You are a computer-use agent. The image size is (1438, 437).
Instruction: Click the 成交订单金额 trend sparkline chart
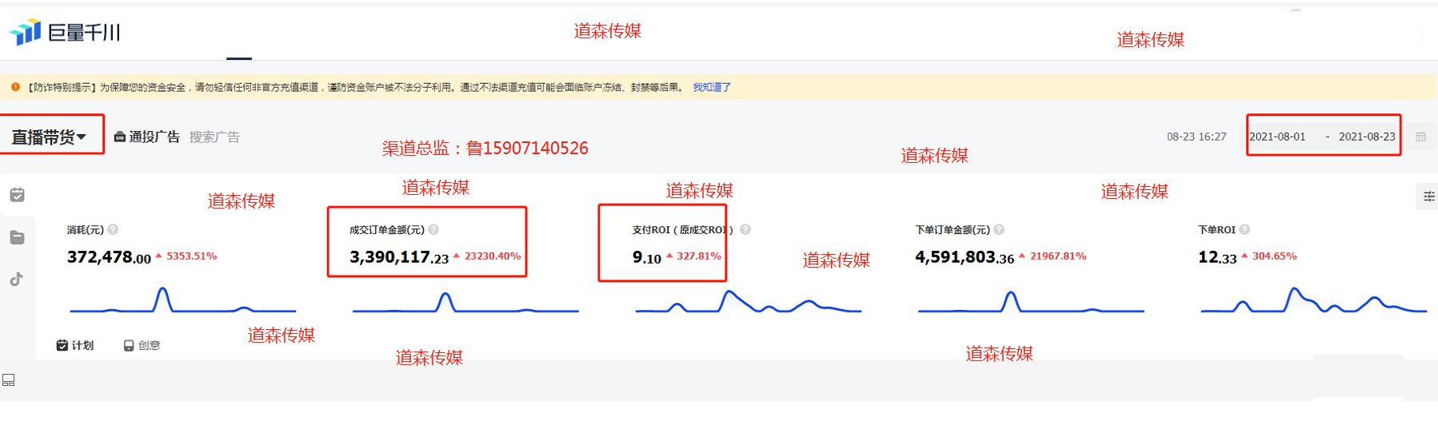(465, 302)
